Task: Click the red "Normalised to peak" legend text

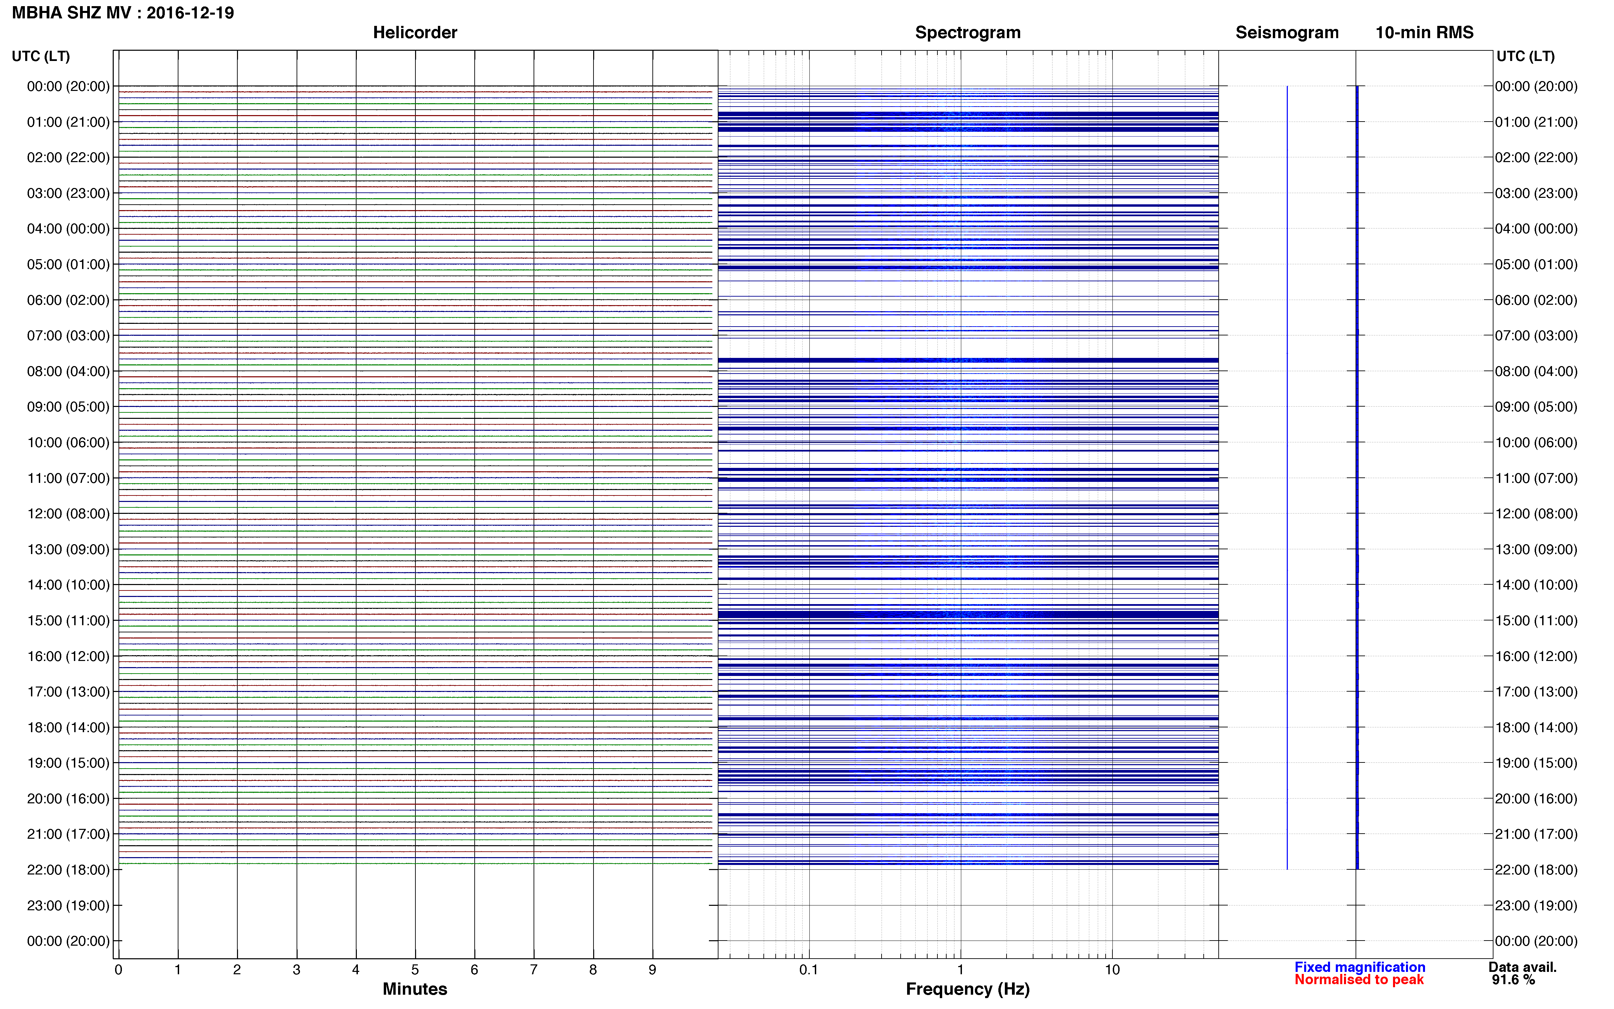Action: [x=1359, y=980]
